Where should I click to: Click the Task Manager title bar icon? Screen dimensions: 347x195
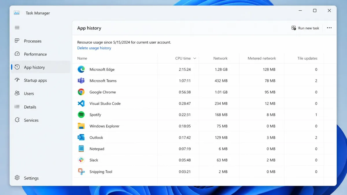coord(17,13)
